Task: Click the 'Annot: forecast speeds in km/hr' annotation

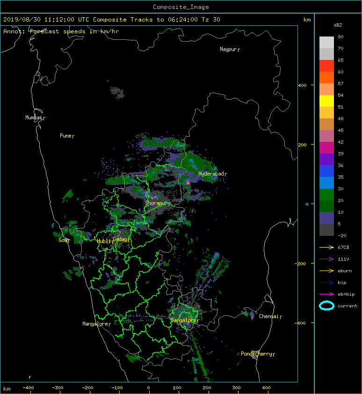Action: coord(61,31)
